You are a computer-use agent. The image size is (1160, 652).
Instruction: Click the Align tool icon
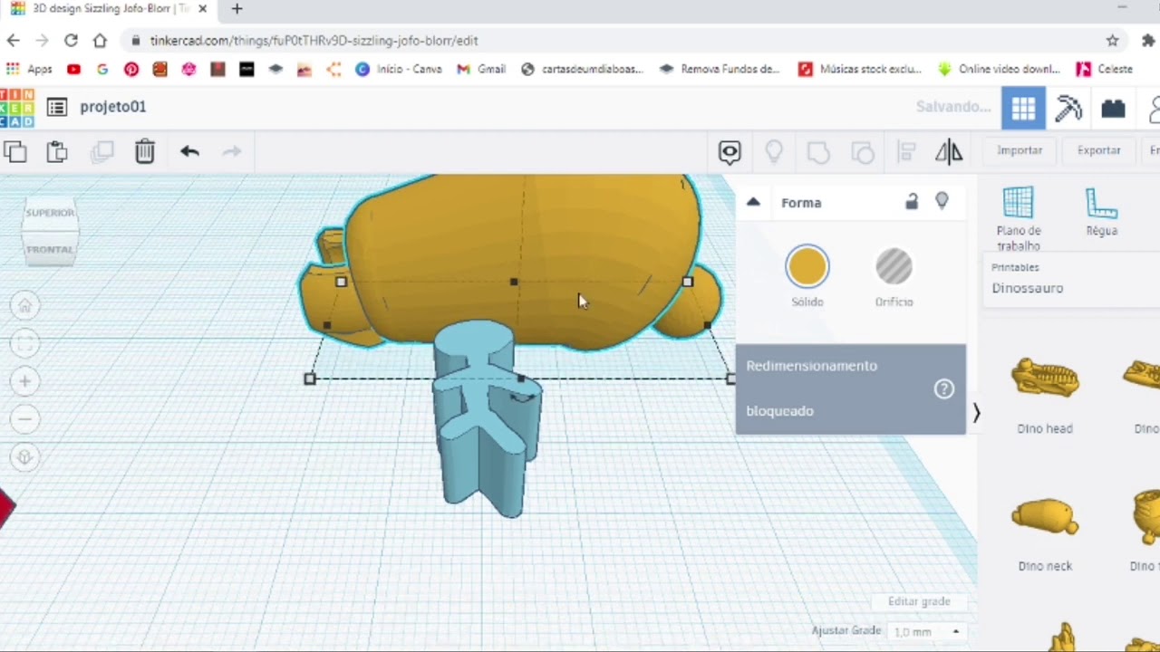[906, 152]
